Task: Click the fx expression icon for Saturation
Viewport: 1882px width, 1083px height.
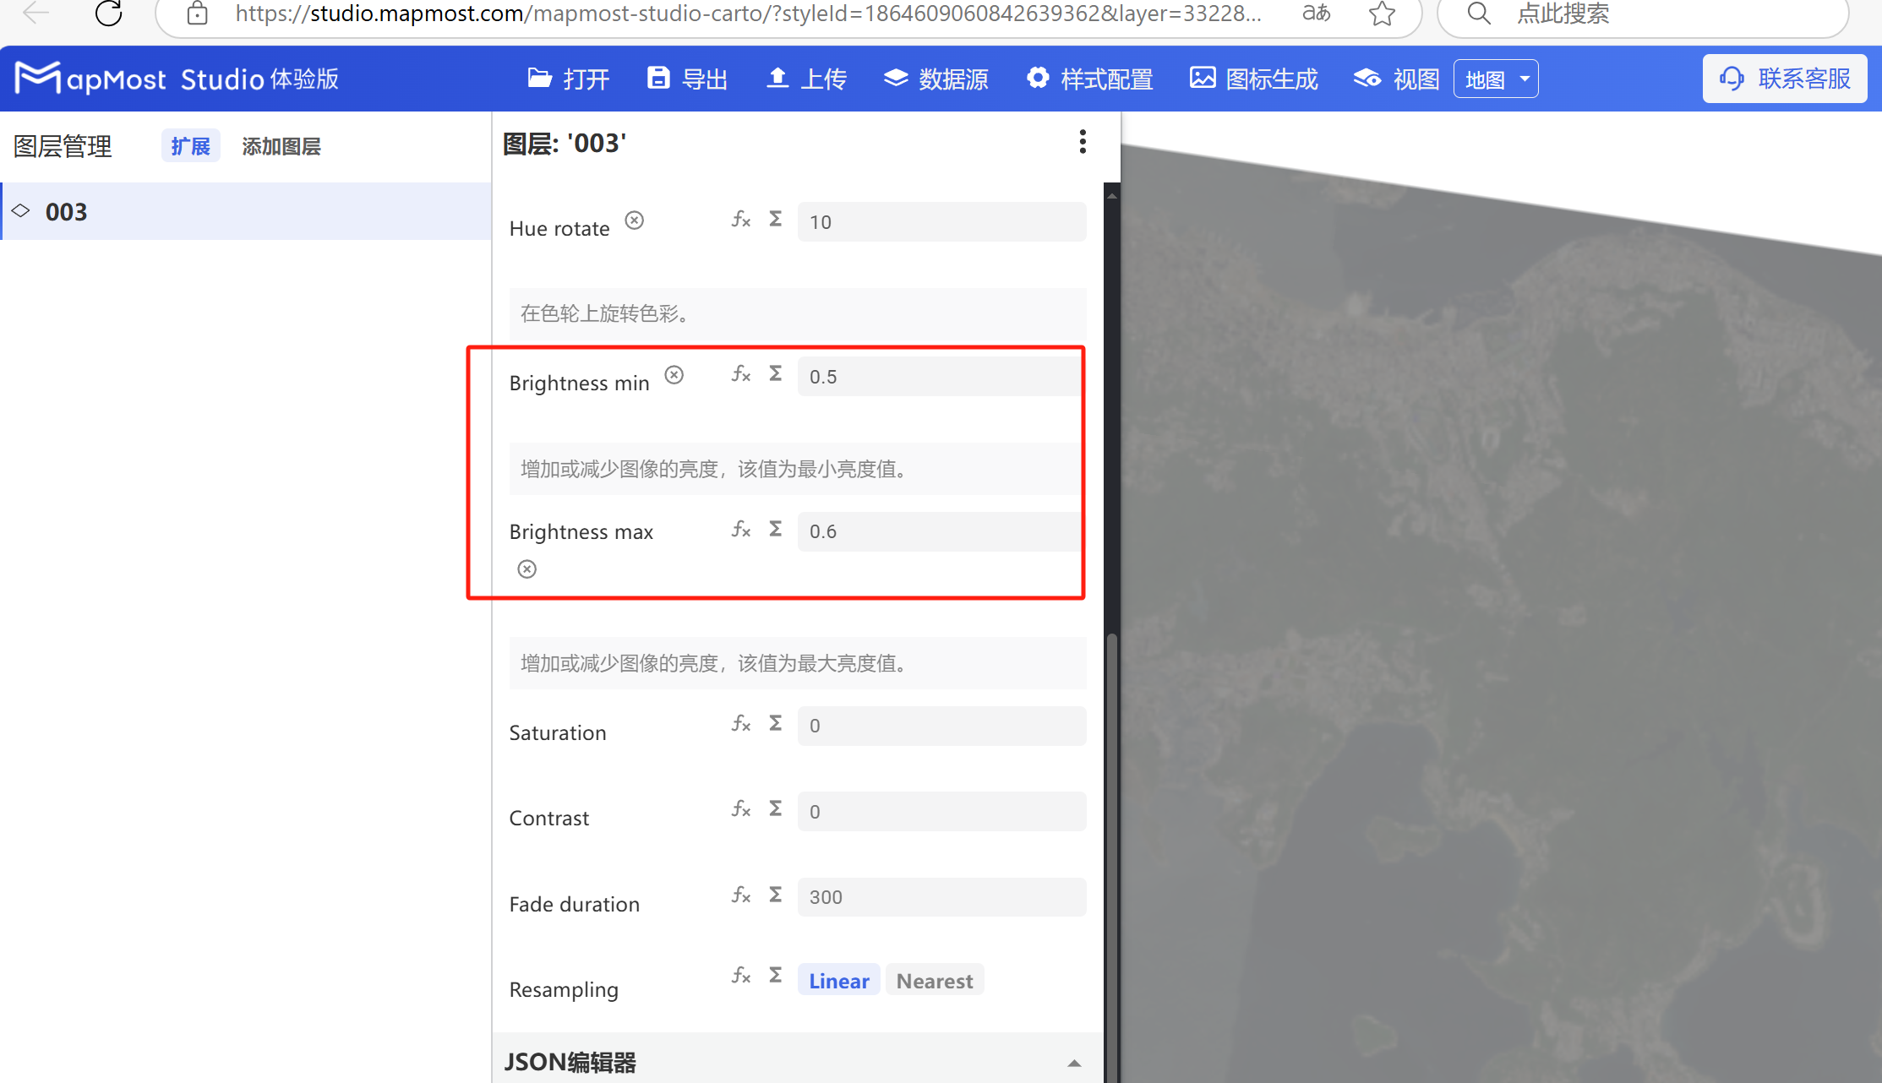Action: [741, 724]
